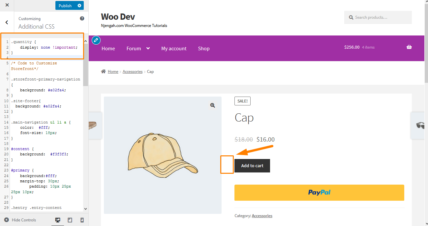Switch to desktop preview mode
This screenshot has height=226, width=428.
[x=58, y=220]
